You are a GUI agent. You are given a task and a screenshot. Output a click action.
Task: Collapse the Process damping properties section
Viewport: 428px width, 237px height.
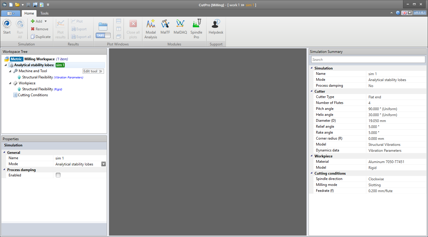[4, 170]
